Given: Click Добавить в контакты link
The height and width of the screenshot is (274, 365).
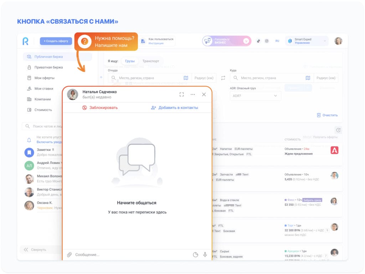Looking at the screenshot, I should [x=174, y=107].
